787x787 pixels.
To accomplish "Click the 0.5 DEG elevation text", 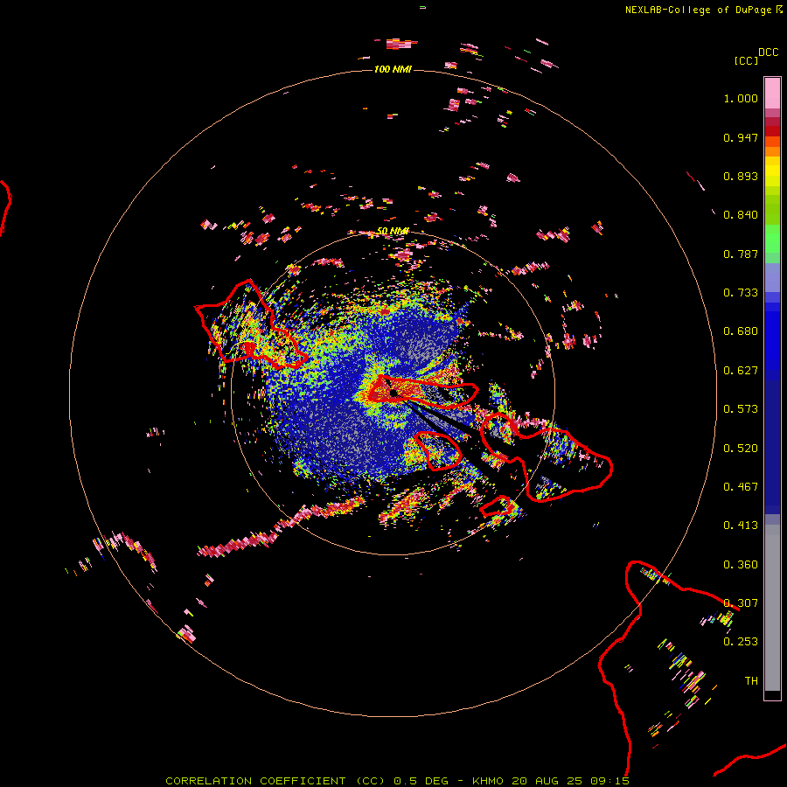I will (421, 781).
